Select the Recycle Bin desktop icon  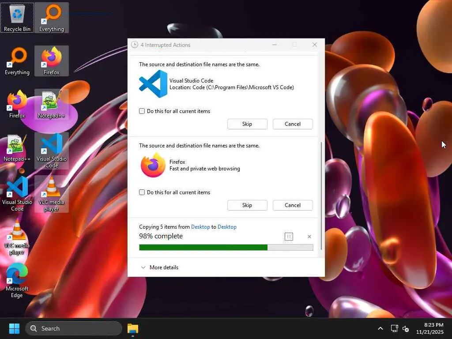(x=17, y=18)
